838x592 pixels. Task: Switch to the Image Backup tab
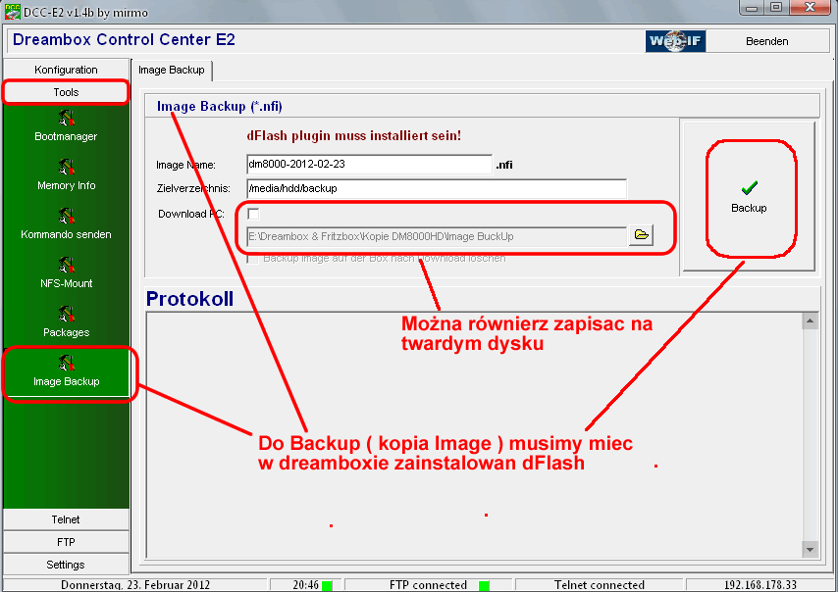172,70
